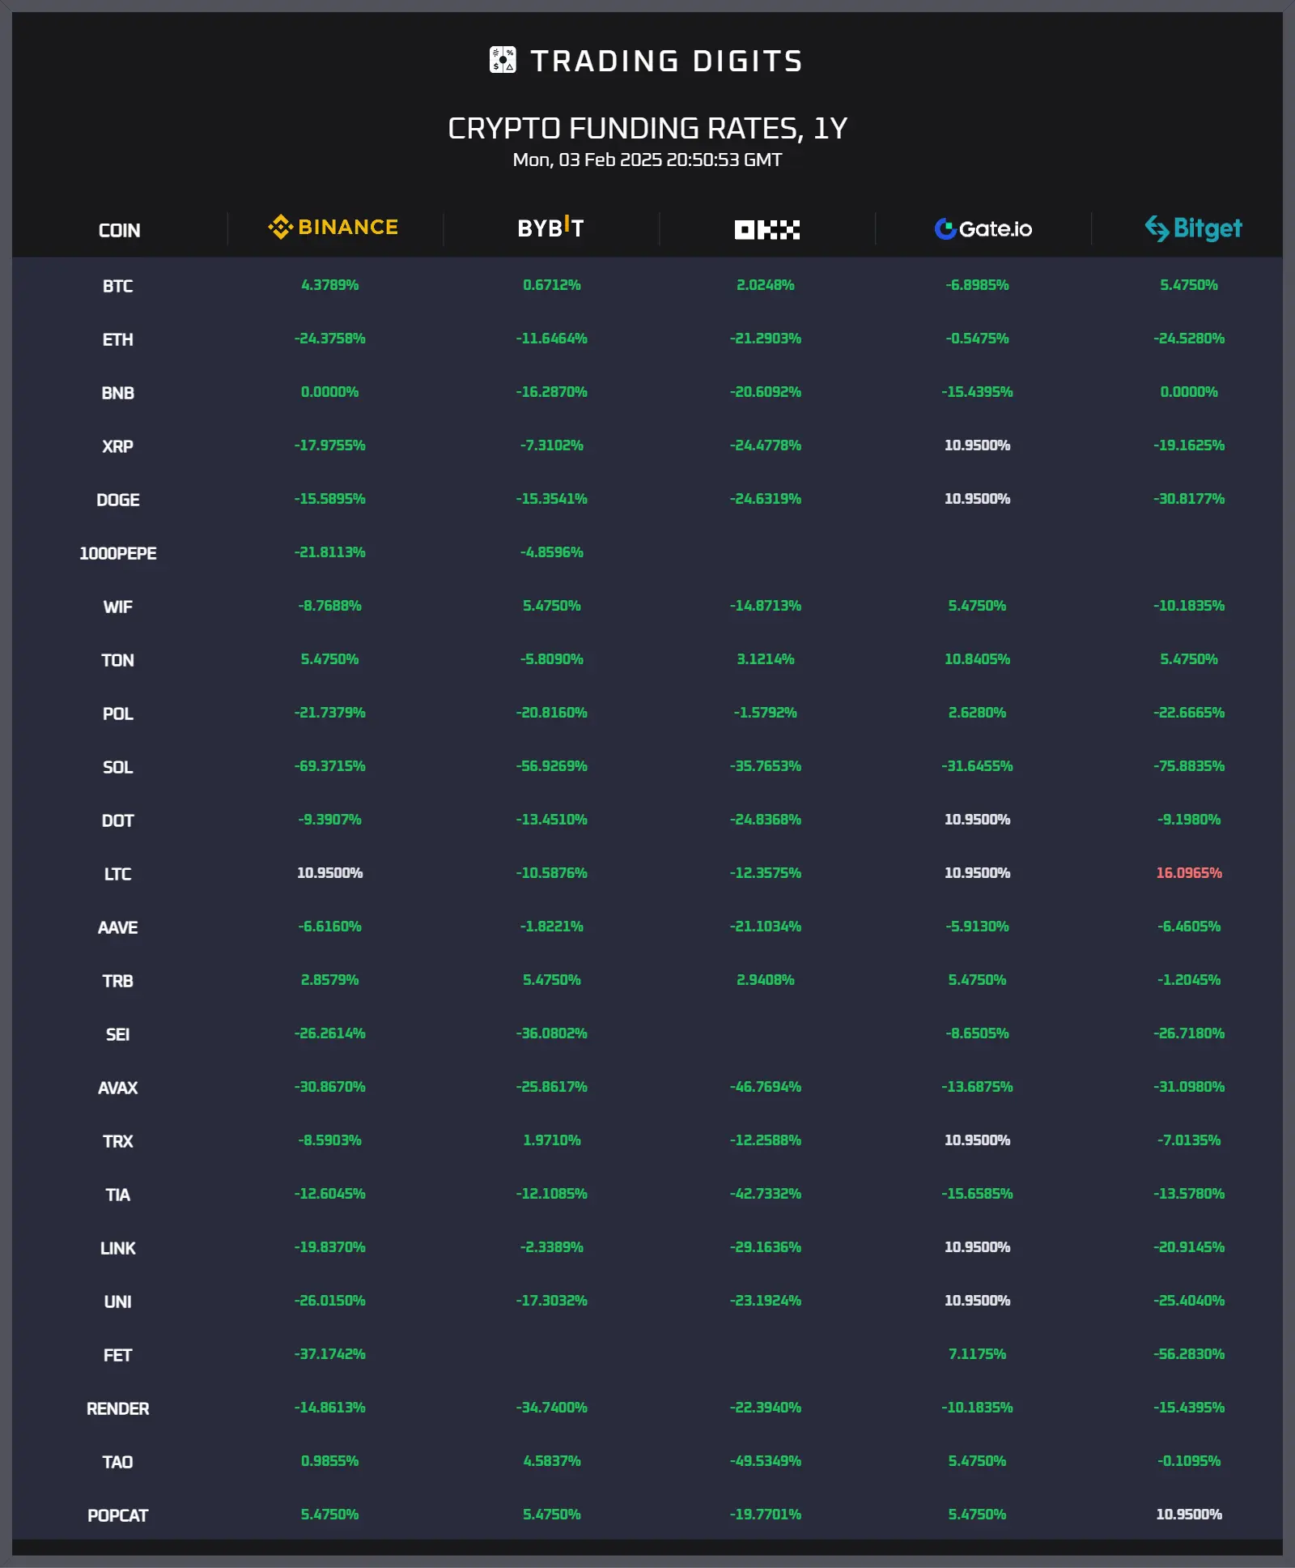Click the OKX exchange logo header
Viewport: 1295px width, 1568px height.
pos(766,229)
